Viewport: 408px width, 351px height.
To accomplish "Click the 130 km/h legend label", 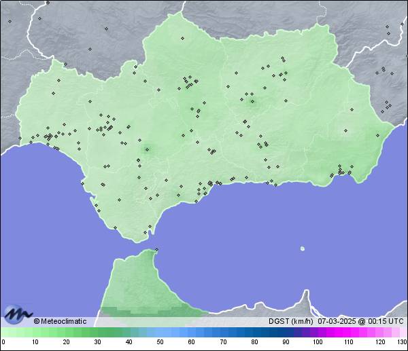I will coord(402,342).
